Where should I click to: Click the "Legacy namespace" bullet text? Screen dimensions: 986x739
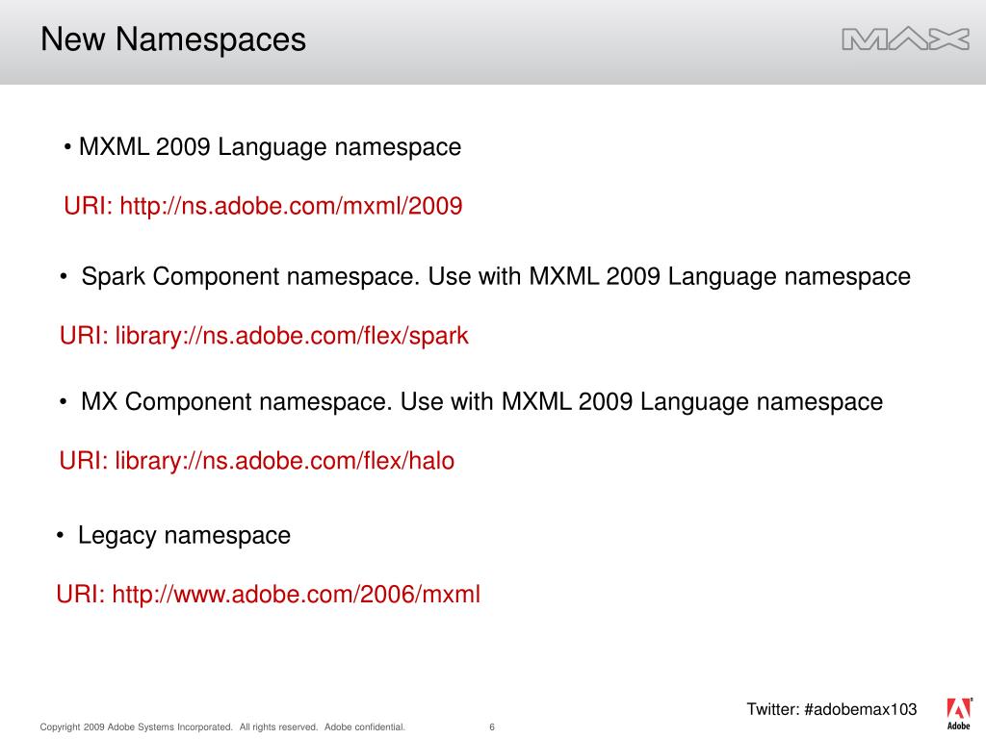(184, 535)
